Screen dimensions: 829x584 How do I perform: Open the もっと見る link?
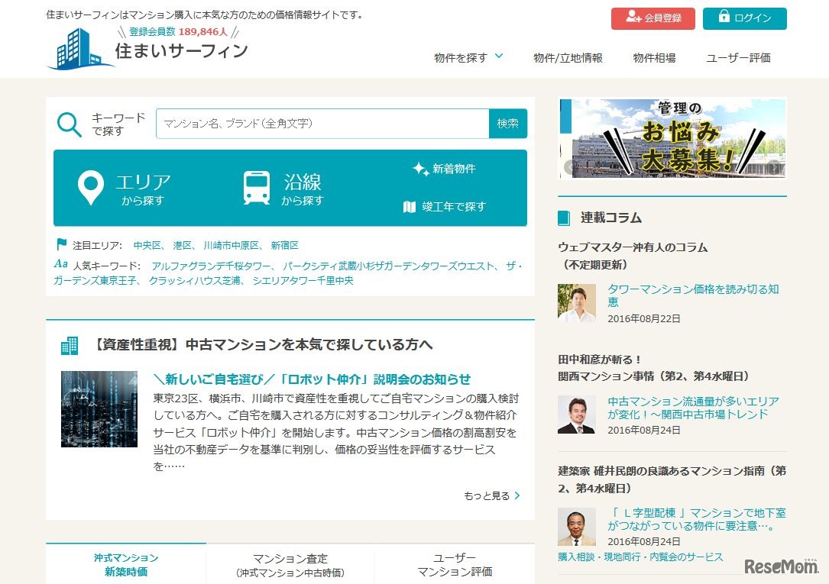point(491,495)
